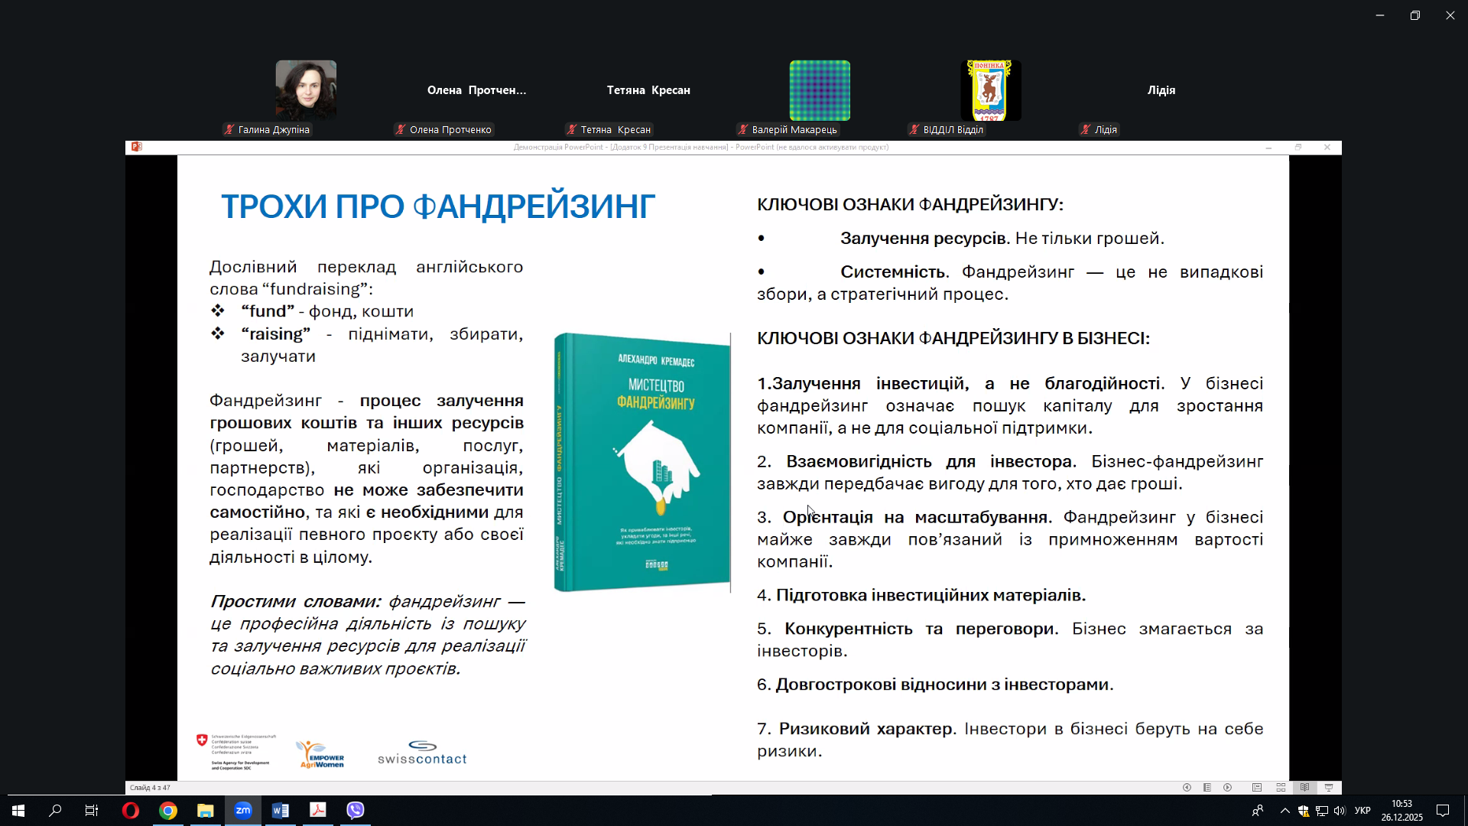Start Slide Show view icon
Image resolution: width=1468 pixels, height=826 pixels.
coord(1329,788)
